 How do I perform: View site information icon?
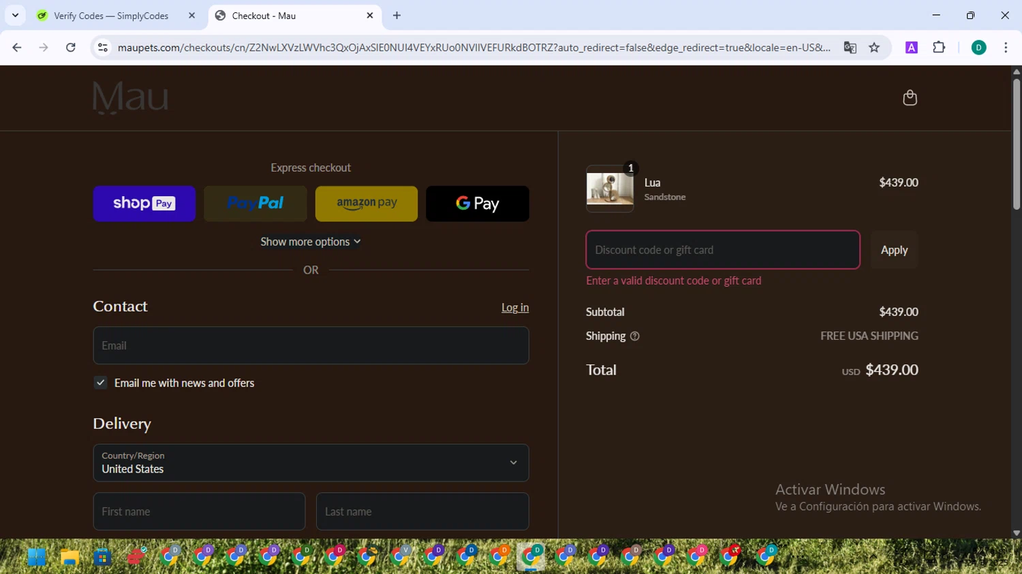pos(103,48)
